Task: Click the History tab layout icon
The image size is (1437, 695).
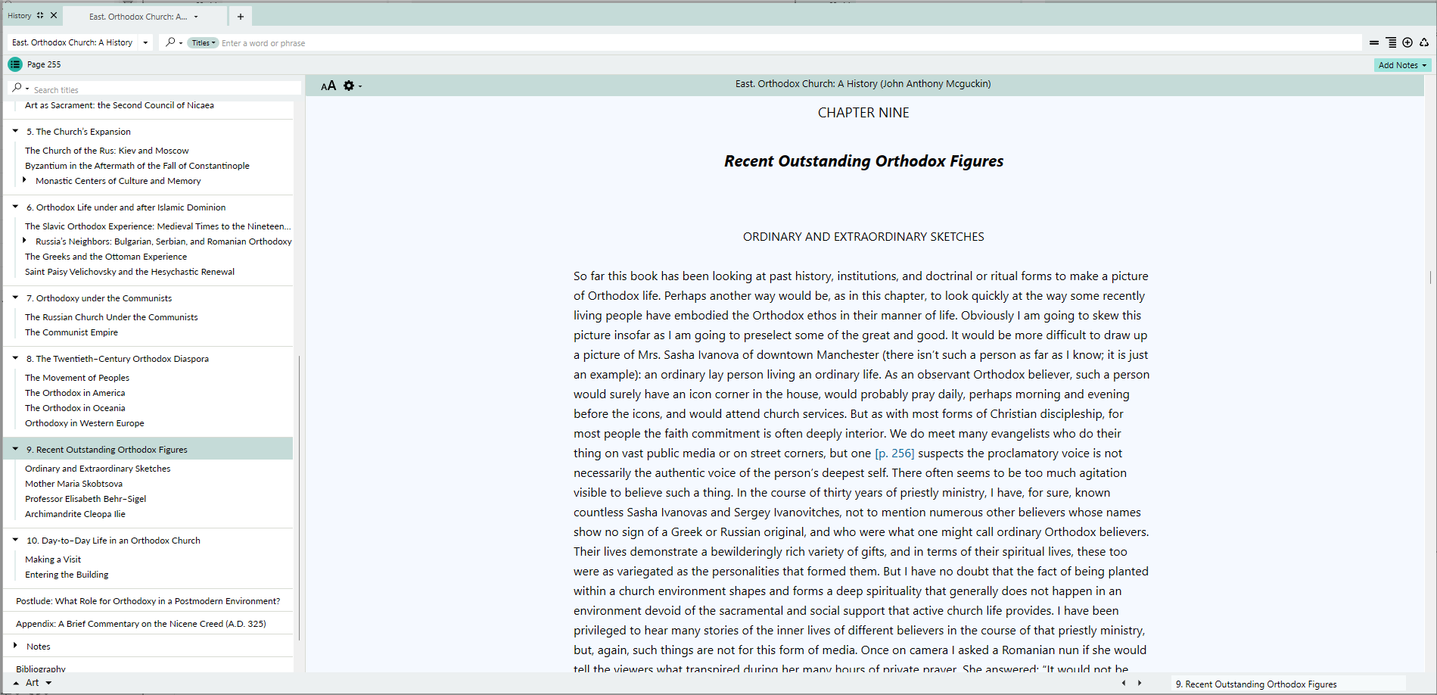Action: pyautogui.click(x=40, y=15)
